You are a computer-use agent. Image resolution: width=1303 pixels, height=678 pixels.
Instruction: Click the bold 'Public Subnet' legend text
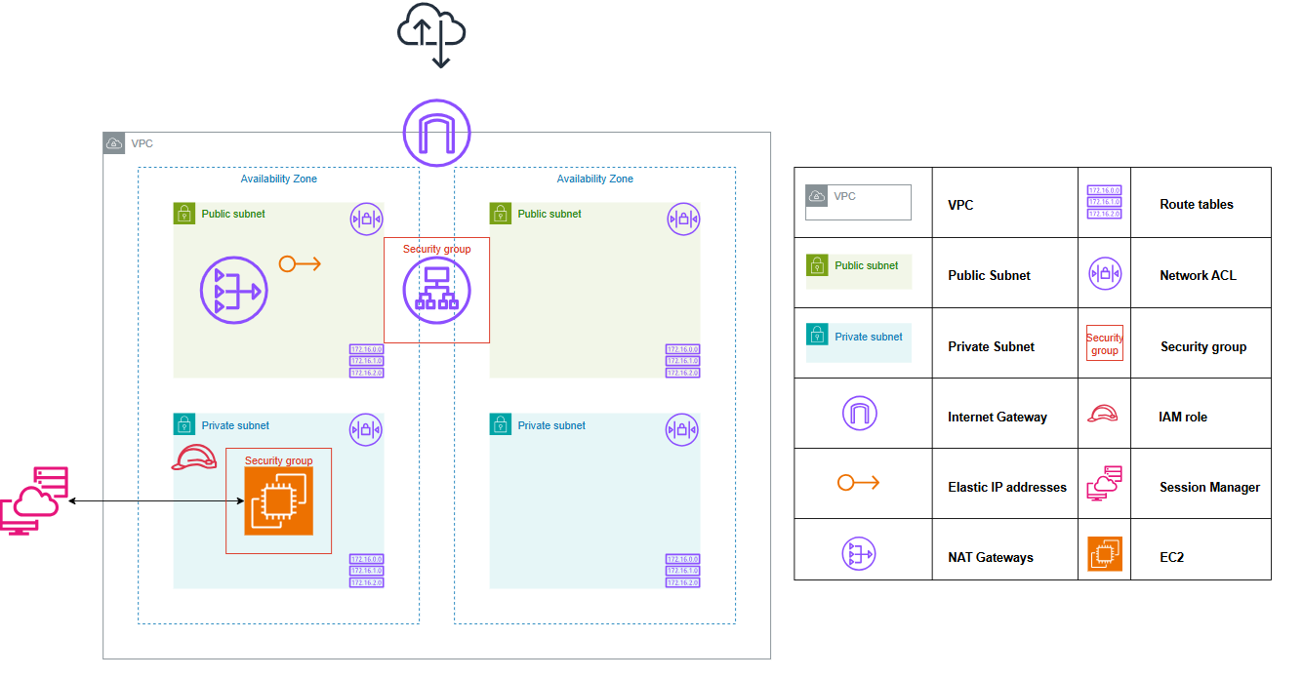tap(989, 276)
